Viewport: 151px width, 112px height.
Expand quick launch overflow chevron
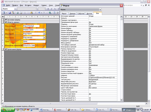click(x=37, y=109)
